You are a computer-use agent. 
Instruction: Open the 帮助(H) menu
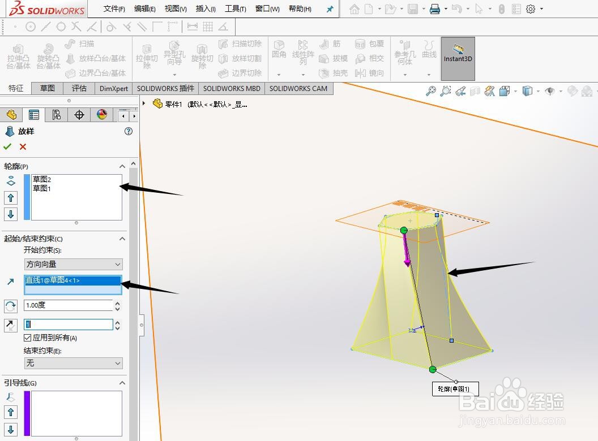(300, 8)
